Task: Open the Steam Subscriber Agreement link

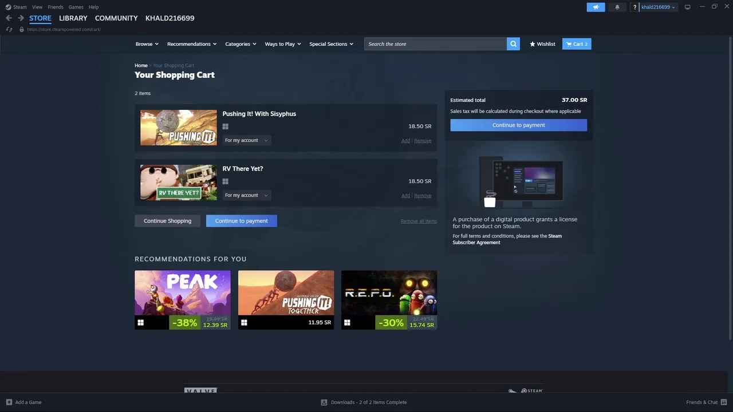Action: (x=507, y=239)
